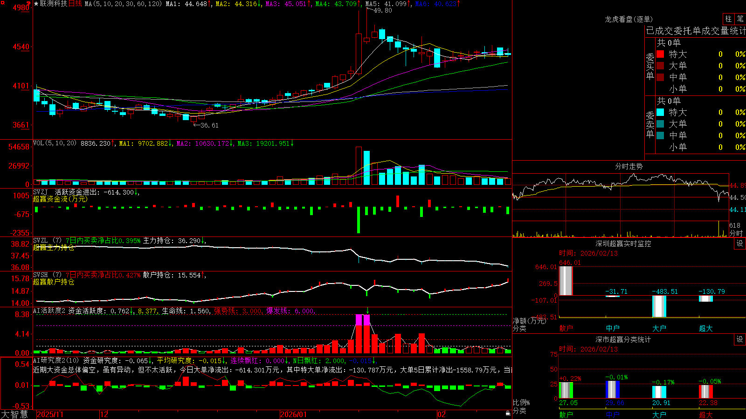Image resolution: width=746 pixels, height=419 pixels.
Task: Click the 超大 -130.79 bar in 实时监控
Action: (x=705, y=298)
